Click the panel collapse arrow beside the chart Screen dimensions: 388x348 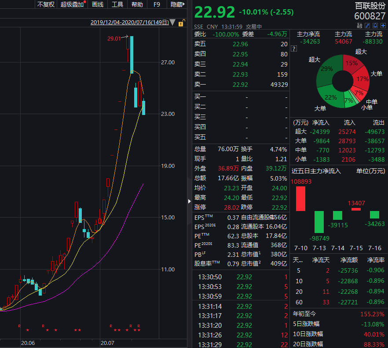[190, 201]
